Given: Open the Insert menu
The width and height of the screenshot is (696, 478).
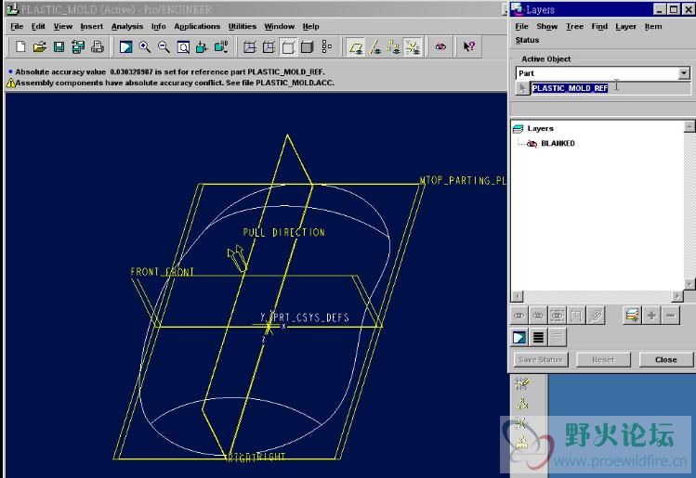Looking at the screenshot, I should [x=91, y=26].
